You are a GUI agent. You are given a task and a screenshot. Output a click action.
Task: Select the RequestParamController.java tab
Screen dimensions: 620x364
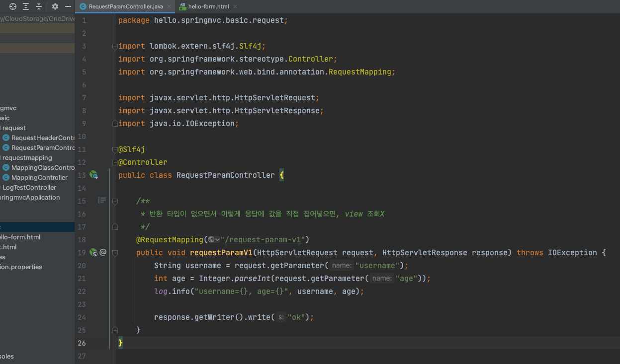click(x=125, y=6)
